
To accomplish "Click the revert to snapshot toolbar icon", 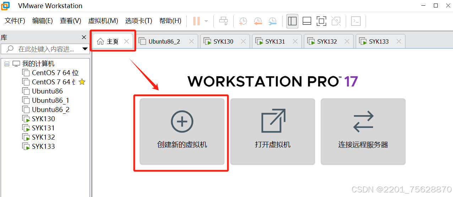I will 258,21.
